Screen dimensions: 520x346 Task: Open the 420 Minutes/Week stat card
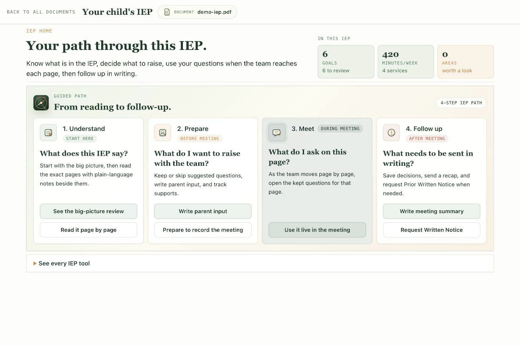click(x=406, y=62)
